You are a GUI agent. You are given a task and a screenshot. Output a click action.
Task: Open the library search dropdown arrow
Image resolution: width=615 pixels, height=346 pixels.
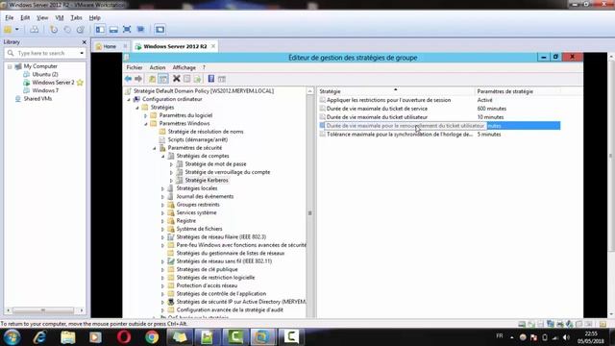[x=82, y=53]
